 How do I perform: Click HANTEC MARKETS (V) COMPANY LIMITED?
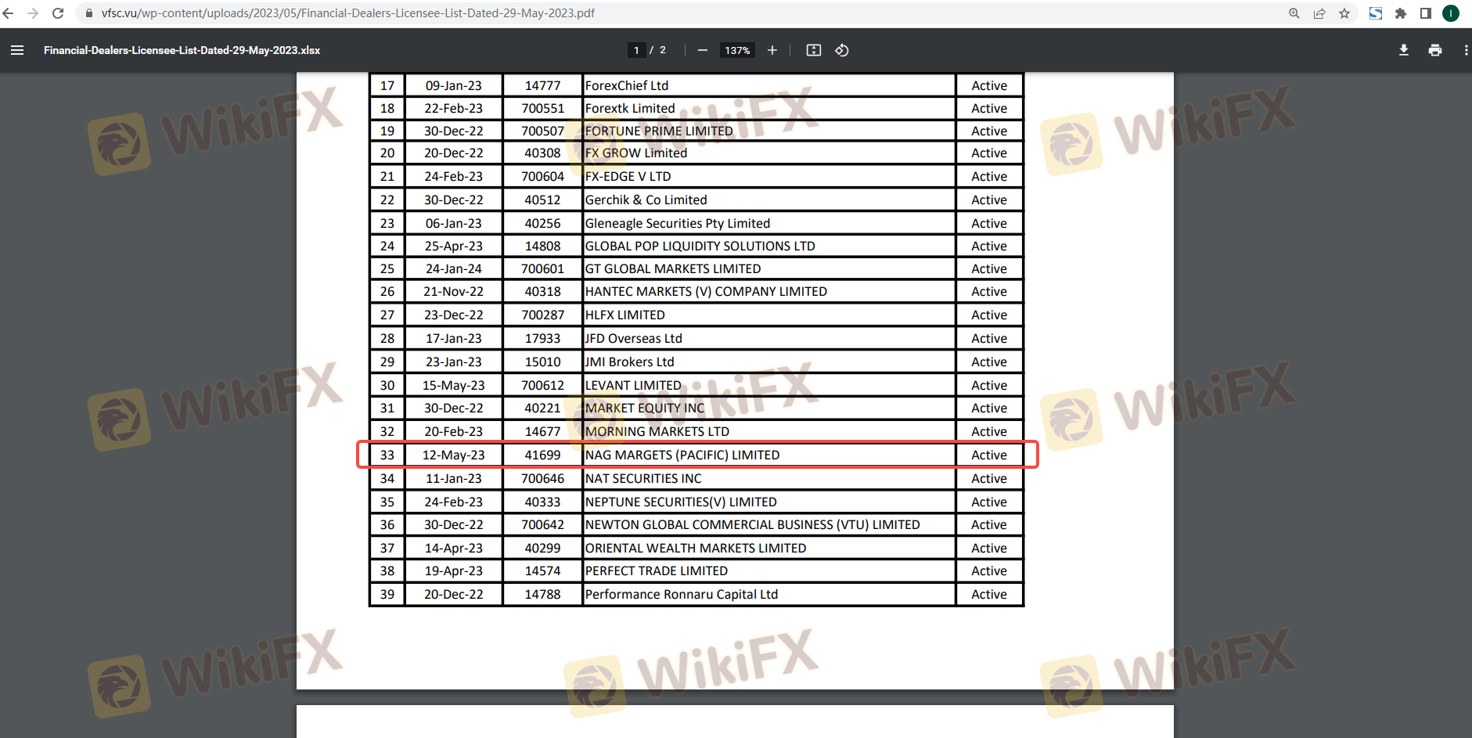click(706, 291)
